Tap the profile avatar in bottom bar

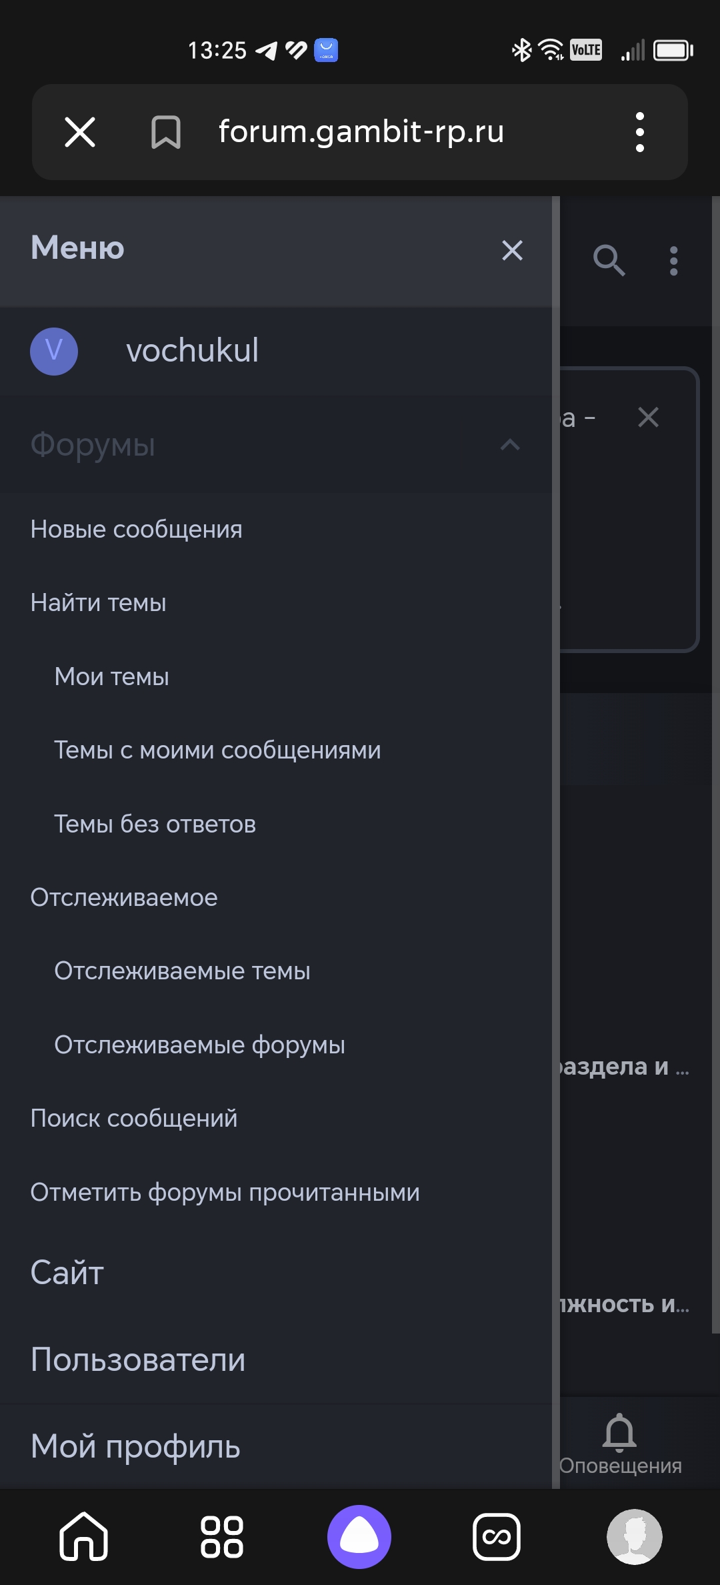point(634,1536)
